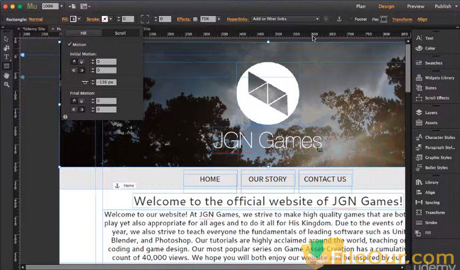This screenshot has width=460, height=270.
Task: Open the Stroke color dropdown arrow
Action: 110,19
